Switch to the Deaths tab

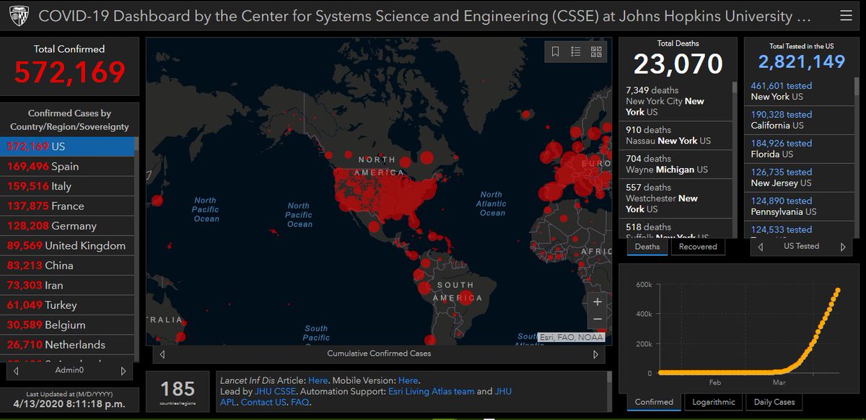click(647, 247)
